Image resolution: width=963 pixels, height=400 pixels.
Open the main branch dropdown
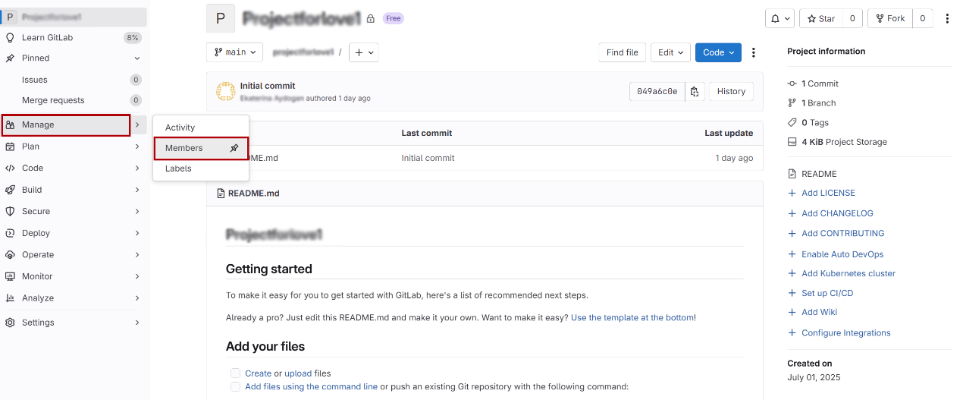(234, 52)
